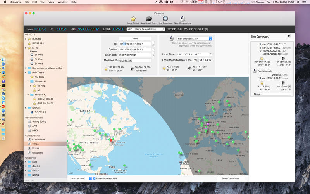
Task: Click the Local Mean Sidereal Time hours field
Action: 195,60
